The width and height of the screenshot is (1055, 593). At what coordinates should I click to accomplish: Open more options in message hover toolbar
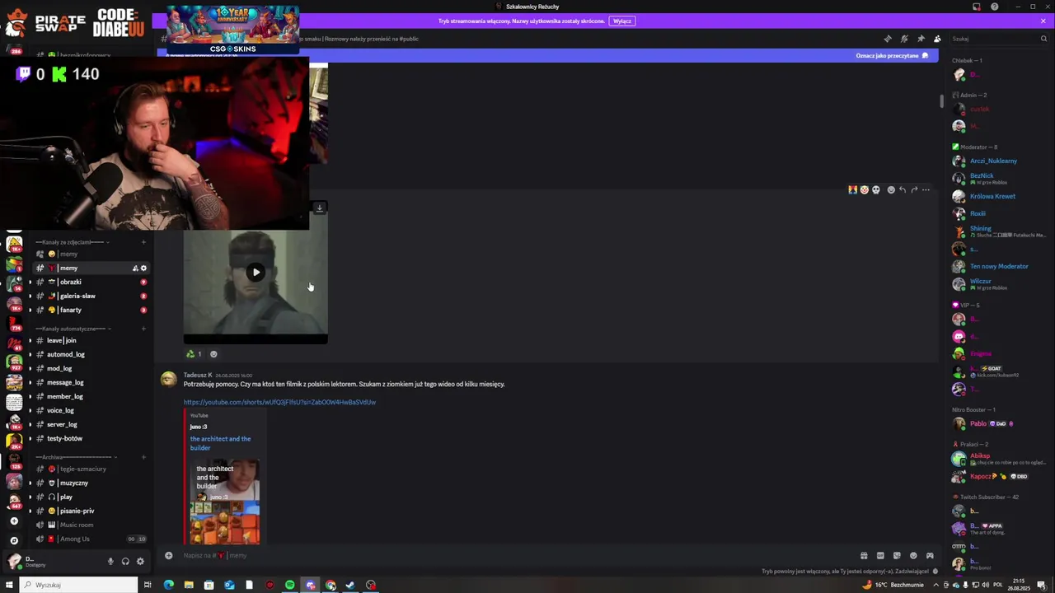point(926,189)
